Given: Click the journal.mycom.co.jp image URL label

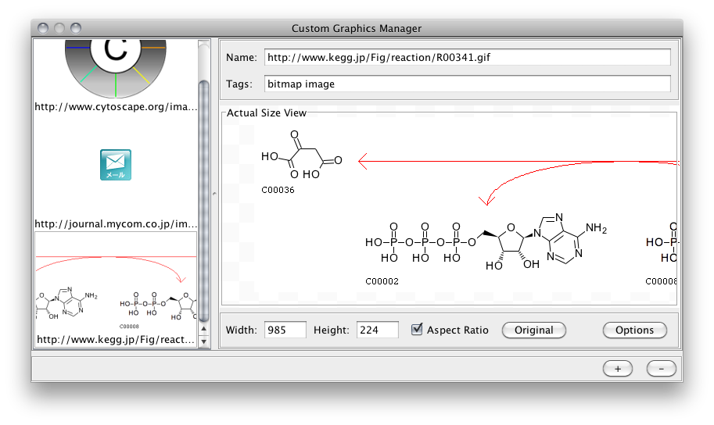Looking at the screenshot, I should coord(116,224).
